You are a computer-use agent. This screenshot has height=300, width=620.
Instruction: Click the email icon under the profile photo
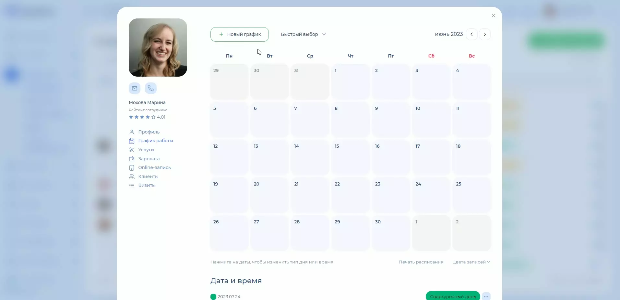tap(135, 88)
